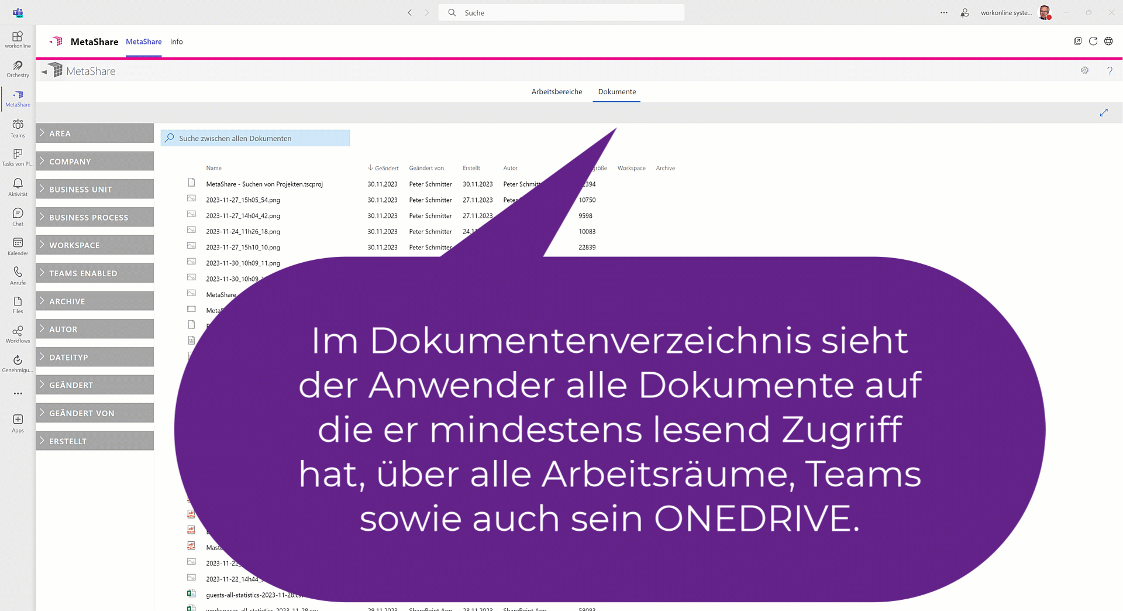Viewport: 1123px width, 611px height.
Task: Open MetaShare - Suchen von Projekten.tscproj file
Action: [x=264, y=184]
